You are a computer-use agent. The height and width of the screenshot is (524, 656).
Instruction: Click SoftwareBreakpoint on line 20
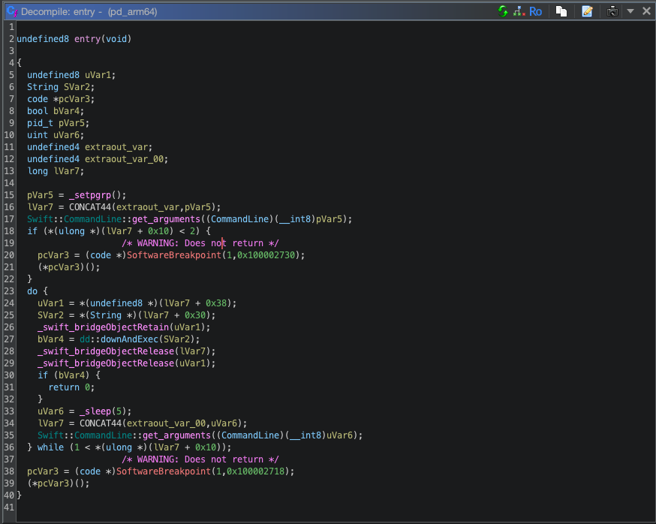174,255
